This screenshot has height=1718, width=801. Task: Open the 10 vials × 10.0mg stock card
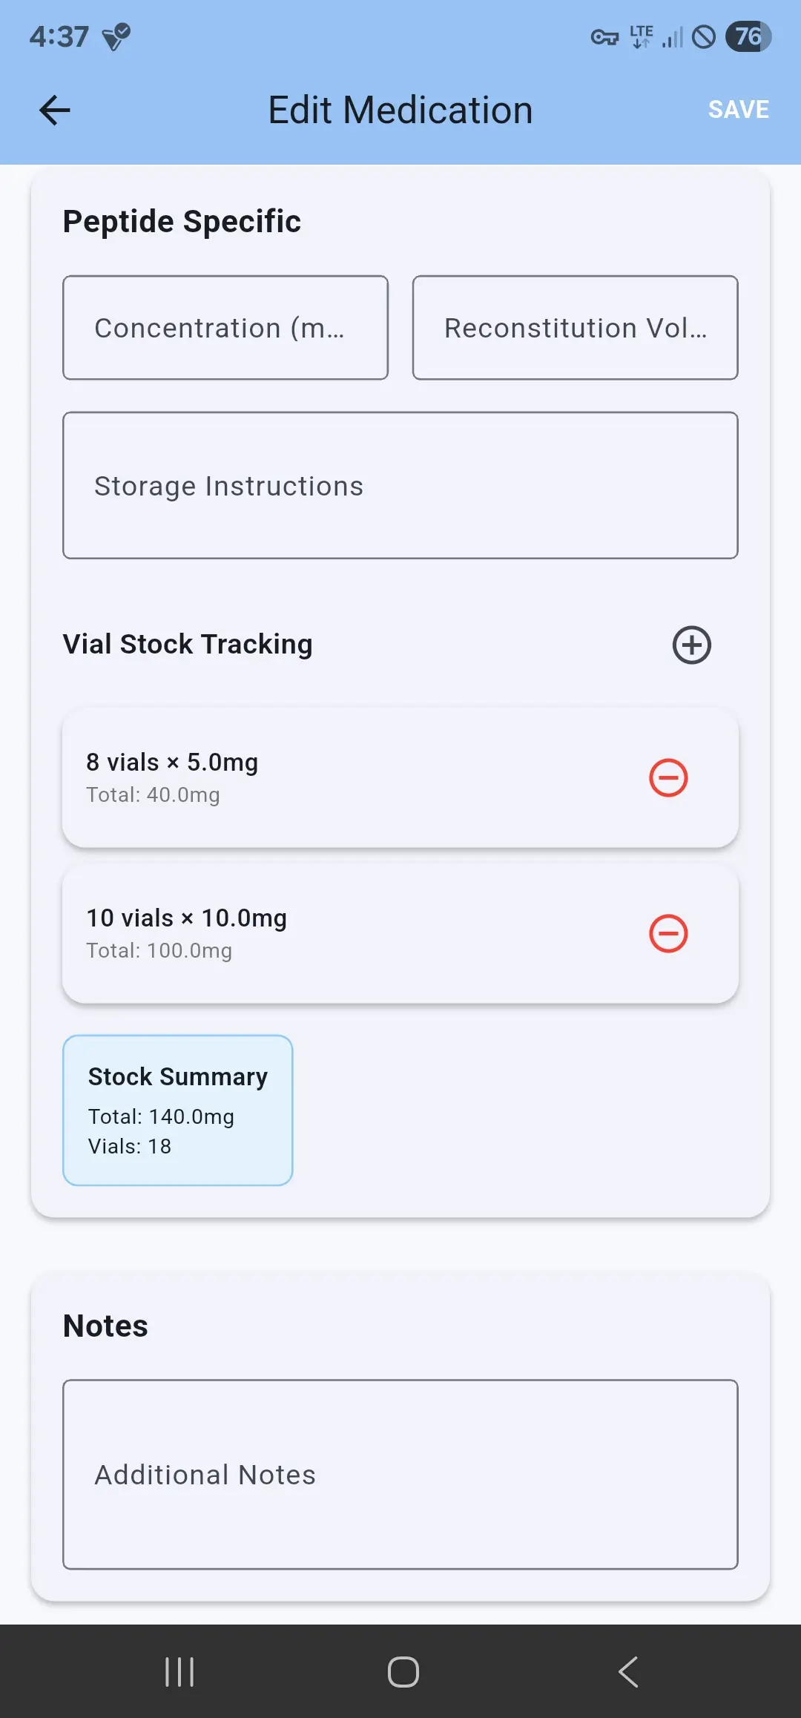coord(334,933)
